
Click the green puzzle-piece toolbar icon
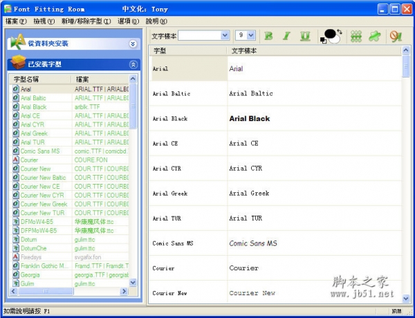point(374,36)
